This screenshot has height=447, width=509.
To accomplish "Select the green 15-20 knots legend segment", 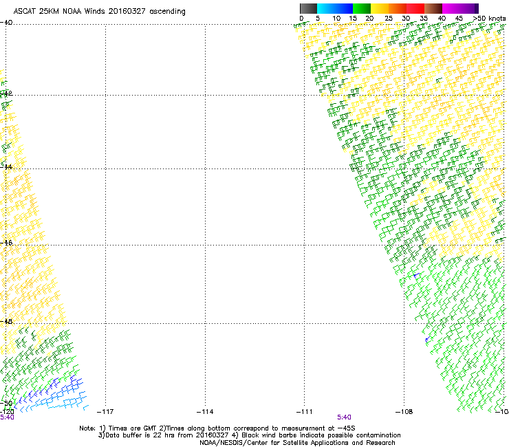I will (362, 8).
